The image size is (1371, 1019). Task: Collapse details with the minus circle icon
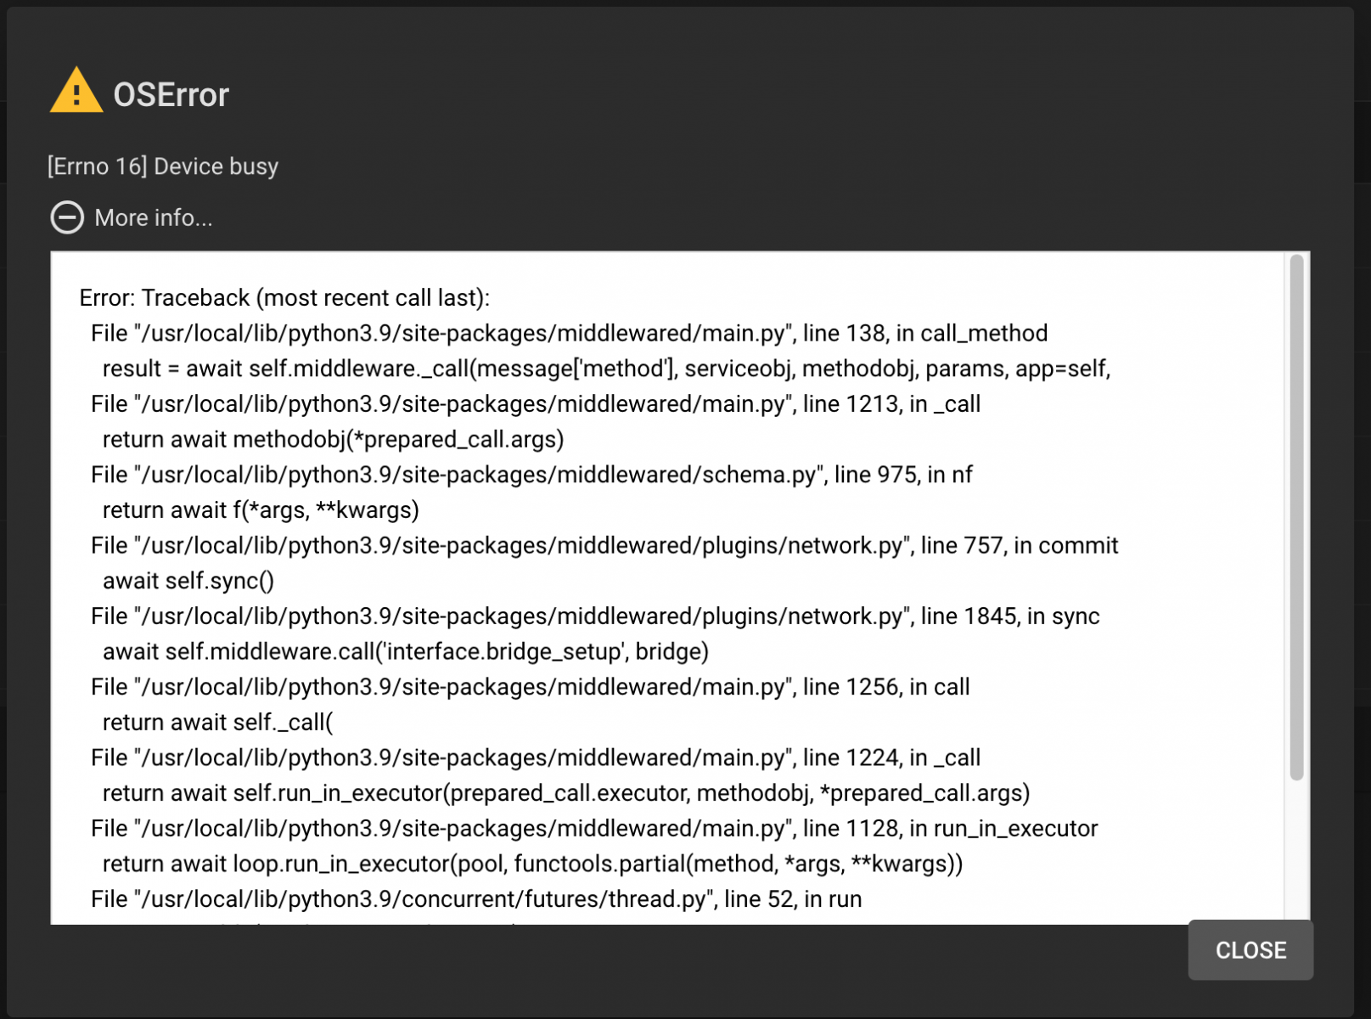[67, 217]
